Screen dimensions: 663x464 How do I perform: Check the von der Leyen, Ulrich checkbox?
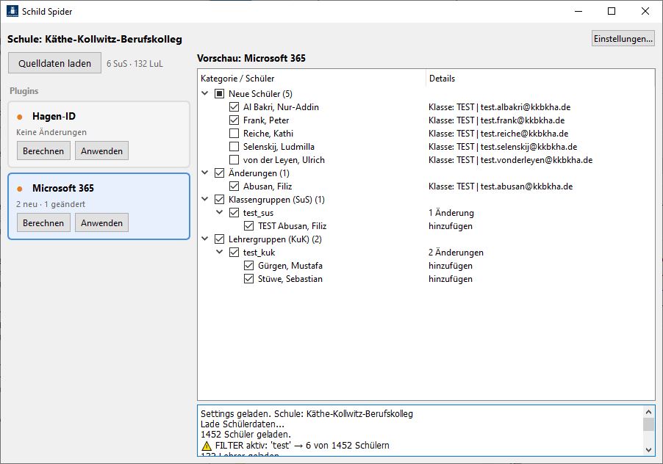[x=234, y=160]
